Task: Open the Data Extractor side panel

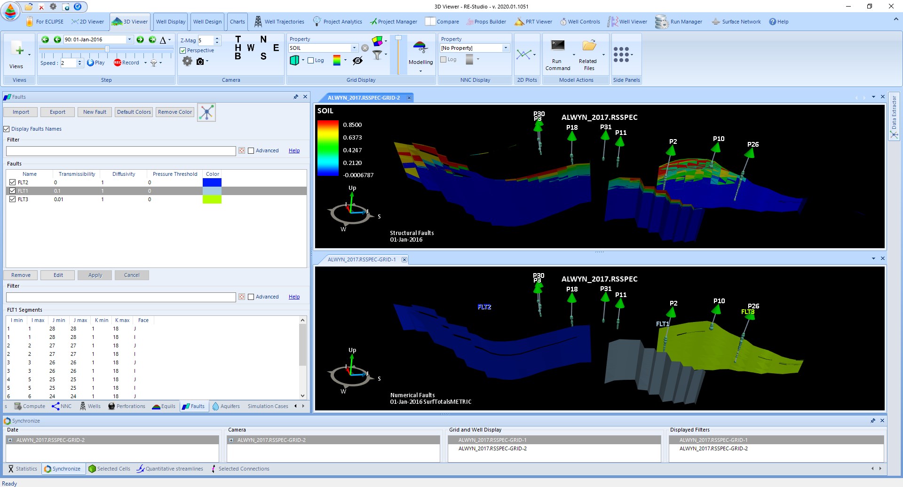Action: 894,116
